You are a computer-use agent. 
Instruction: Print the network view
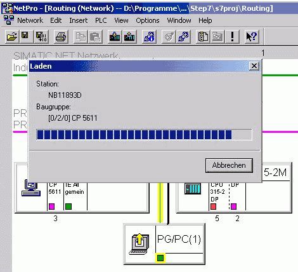pyautogui.click(x=61, y=37)
